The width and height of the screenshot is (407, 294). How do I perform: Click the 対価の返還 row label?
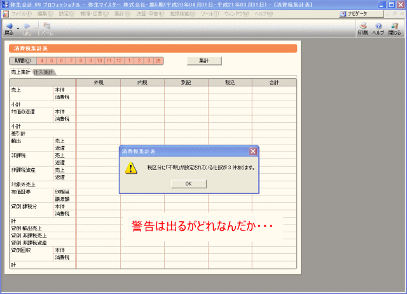coord(23,111)
